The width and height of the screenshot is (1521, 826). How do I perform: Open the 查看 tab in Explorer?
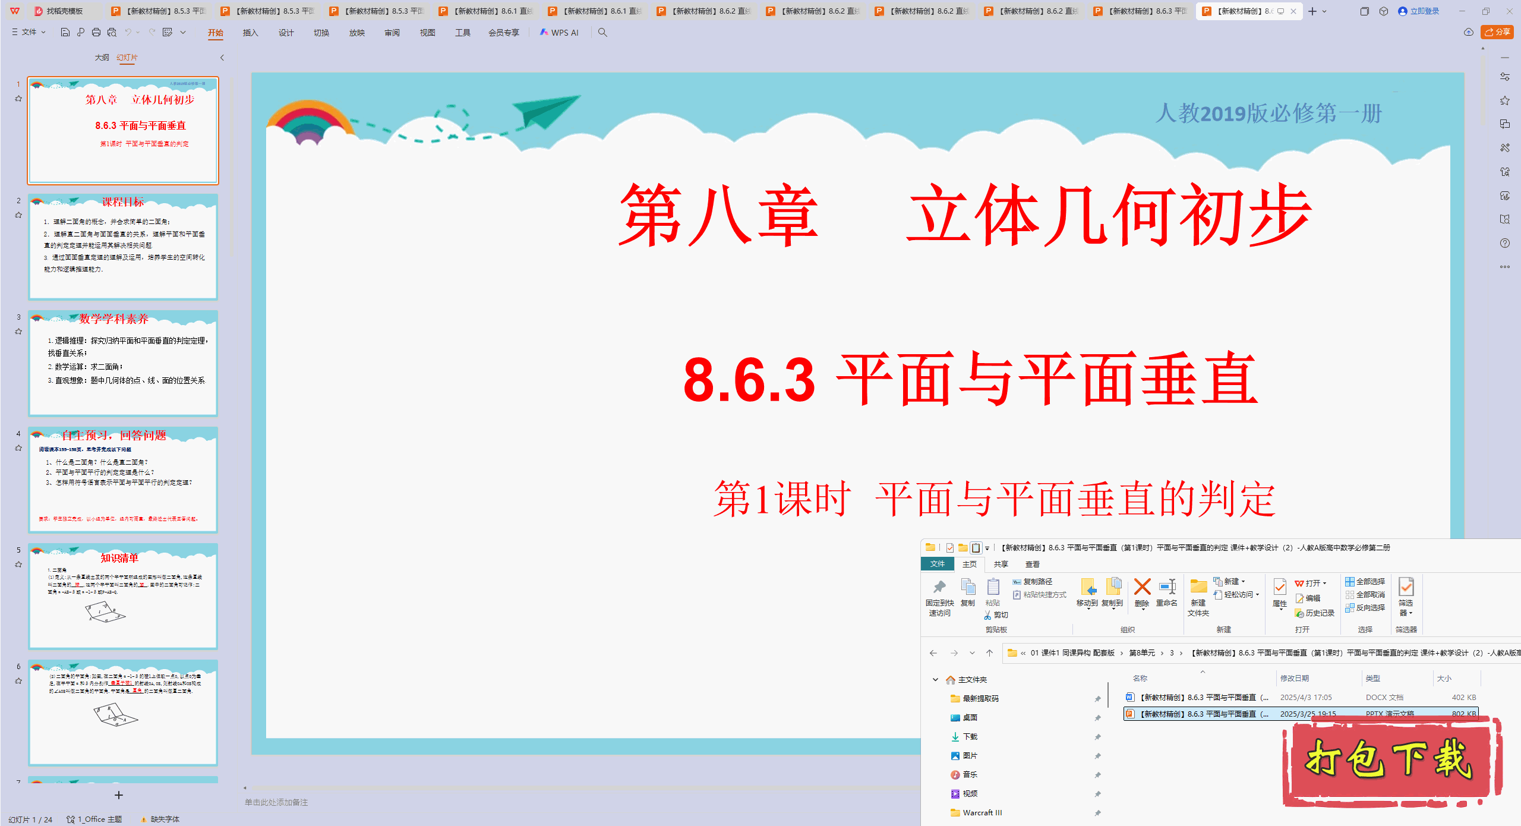(1032, 564)
